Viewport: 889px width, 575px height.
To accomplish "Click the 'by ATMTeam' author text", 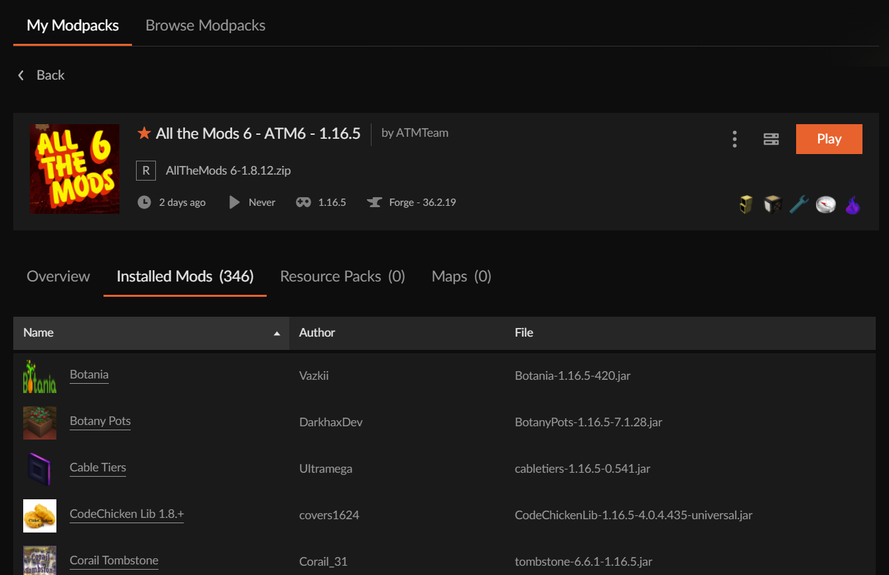I will pyautogui.click(x=415, y=133).
